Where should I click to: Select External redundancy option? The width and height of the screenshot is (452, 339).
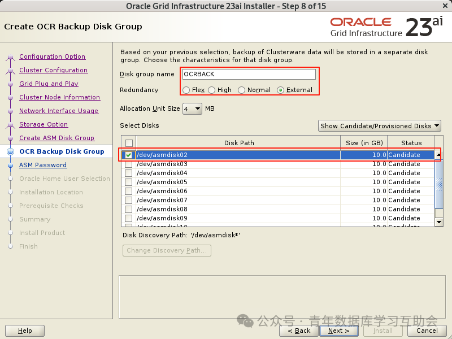pos(280,90)
